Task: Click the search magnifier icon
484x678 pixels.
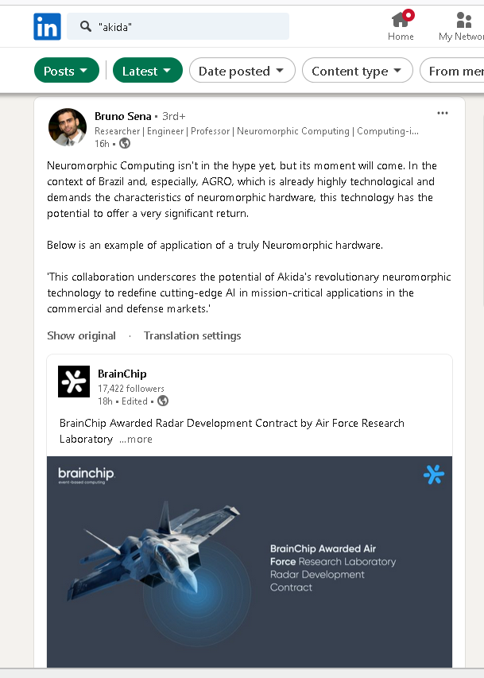Action: 86,27
